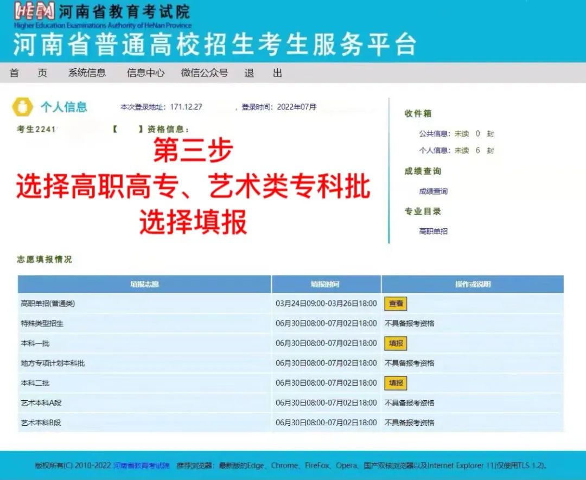Click the HEEA logo in header
This screenshot has width=586, height=480.
pos(35,12)
